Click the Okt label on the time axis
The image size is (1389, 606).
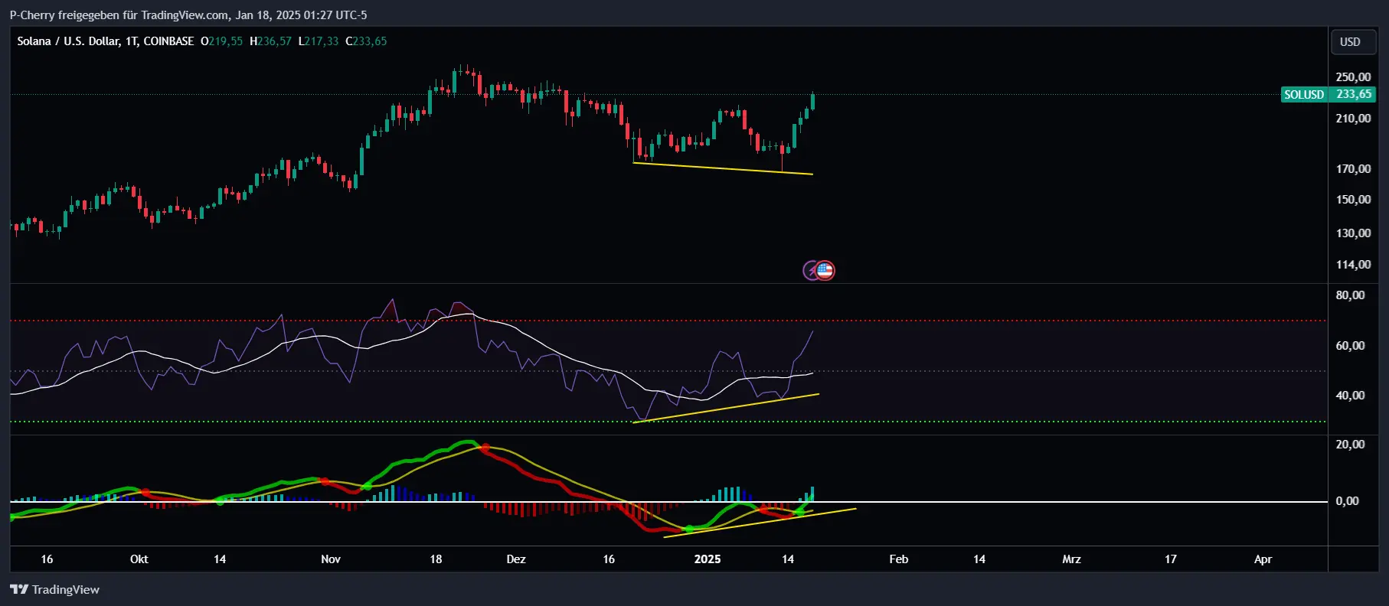(x=139, y=559)
